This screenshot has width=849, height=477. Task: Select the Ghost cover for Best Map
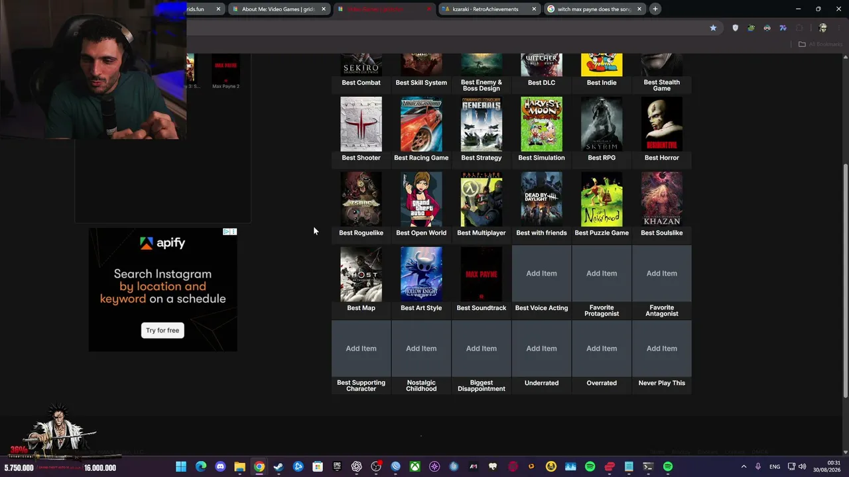coord(361,274)
